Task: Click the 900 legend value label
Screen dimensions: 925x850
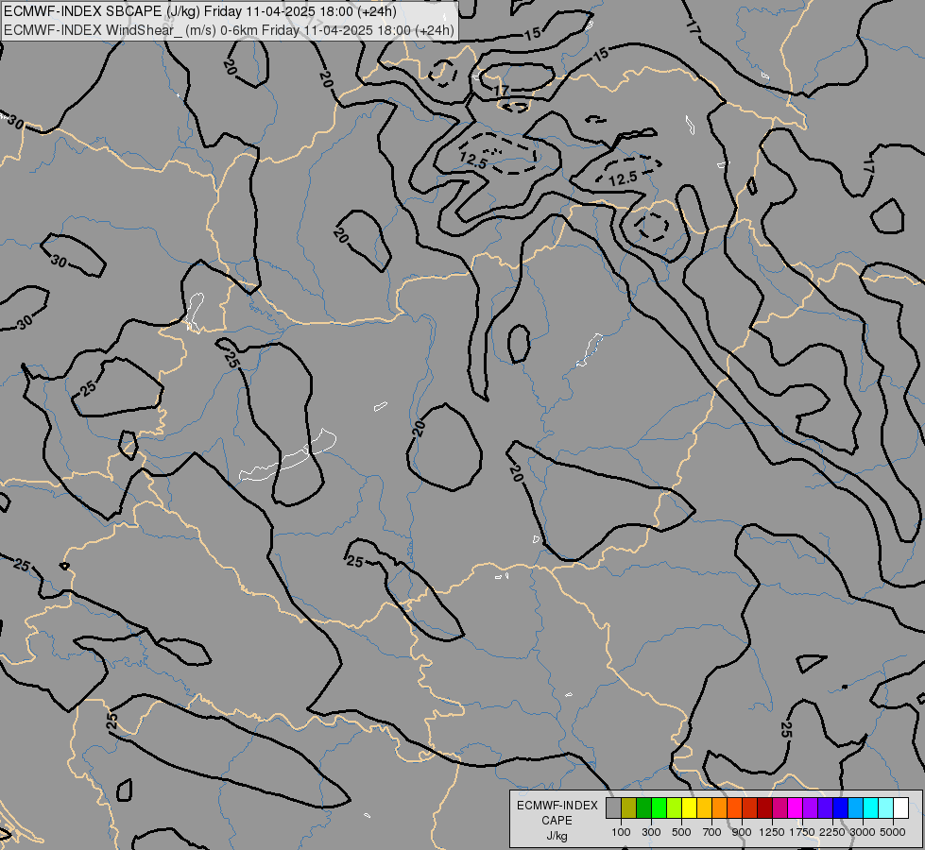Action: [x=742, y=832]
